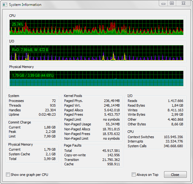Maximize the System Information window
The height and width of the screenshot is (184, 193).
[x=172, y=3]
